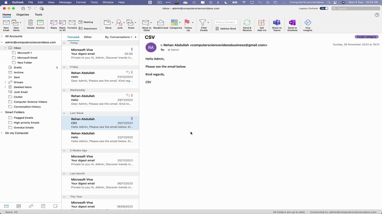Click the Purple category tag
Image resolution: width=382 pixels, height=214 pixels.
click(366, 37)
